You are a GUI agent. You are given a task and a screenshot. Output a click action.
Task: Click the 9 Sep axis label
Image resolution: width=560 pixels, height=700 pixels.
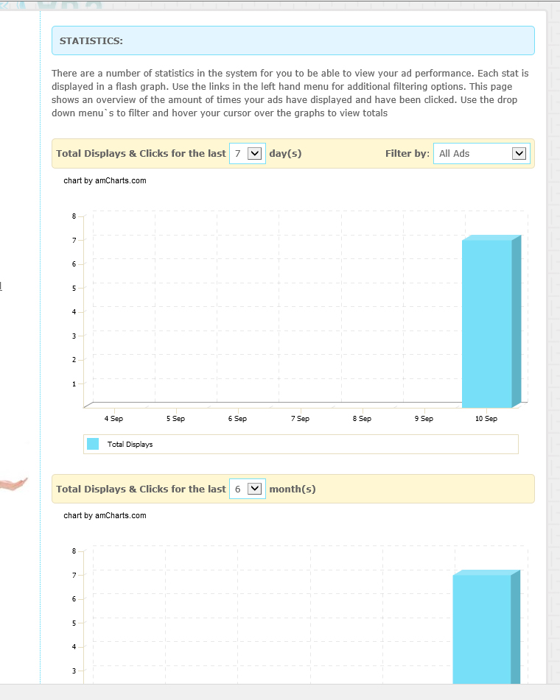point(424,419)
